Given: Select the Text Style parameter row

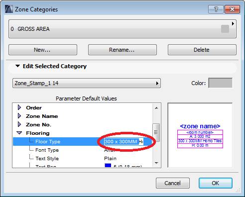Looking at the screenshot, I should point(82,159).
